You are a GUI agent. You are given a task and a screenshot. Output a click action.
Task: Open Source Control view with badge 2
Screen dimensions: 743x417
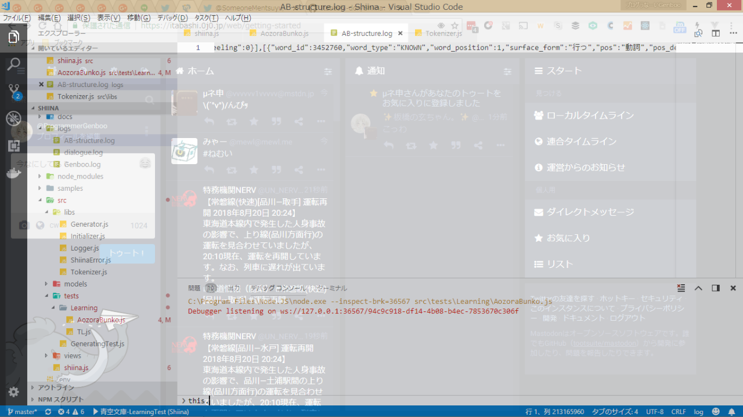click(x=13, y=91)
